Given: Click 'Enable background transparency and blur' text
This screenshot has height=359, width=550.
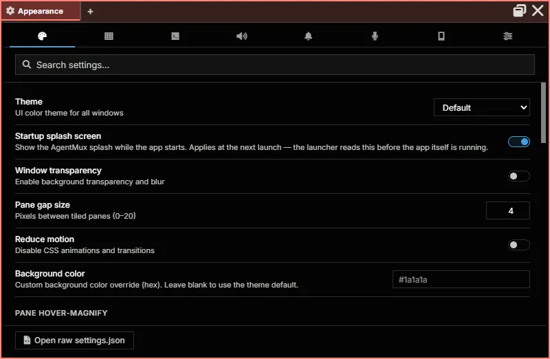Looking at the screenshot, I should coord(90,182).
